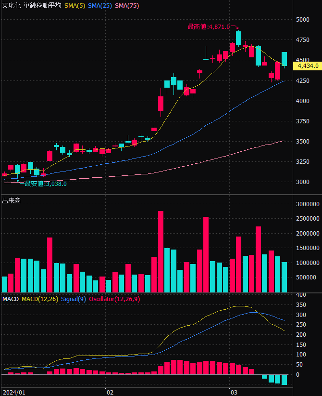Viewport: 322px width, 396px height.
Task: Click the 最安値:3,038.0 annotation
Action: [x=46, y=184]
